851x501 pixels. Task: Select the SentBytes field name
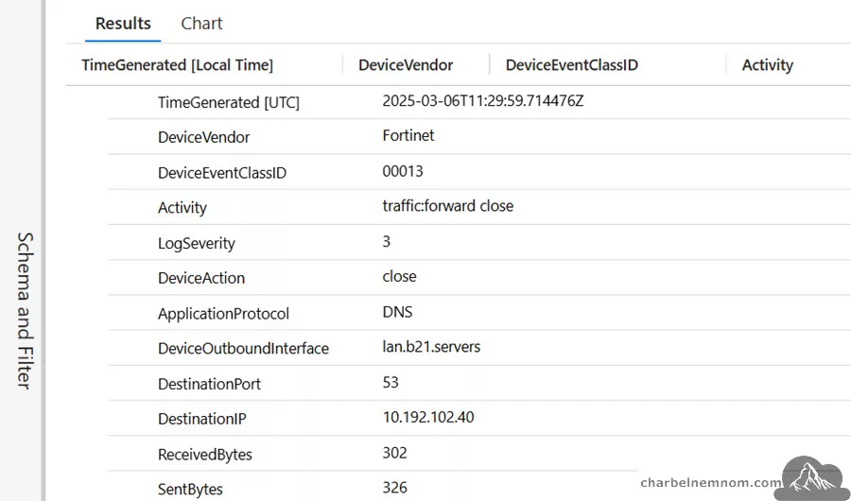pyautogui.click(x=190, y=490)
